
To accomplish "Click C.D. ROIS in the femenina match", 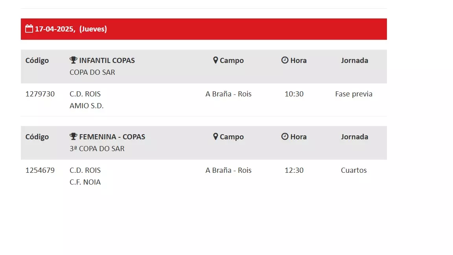I will [x=85, y=170].
